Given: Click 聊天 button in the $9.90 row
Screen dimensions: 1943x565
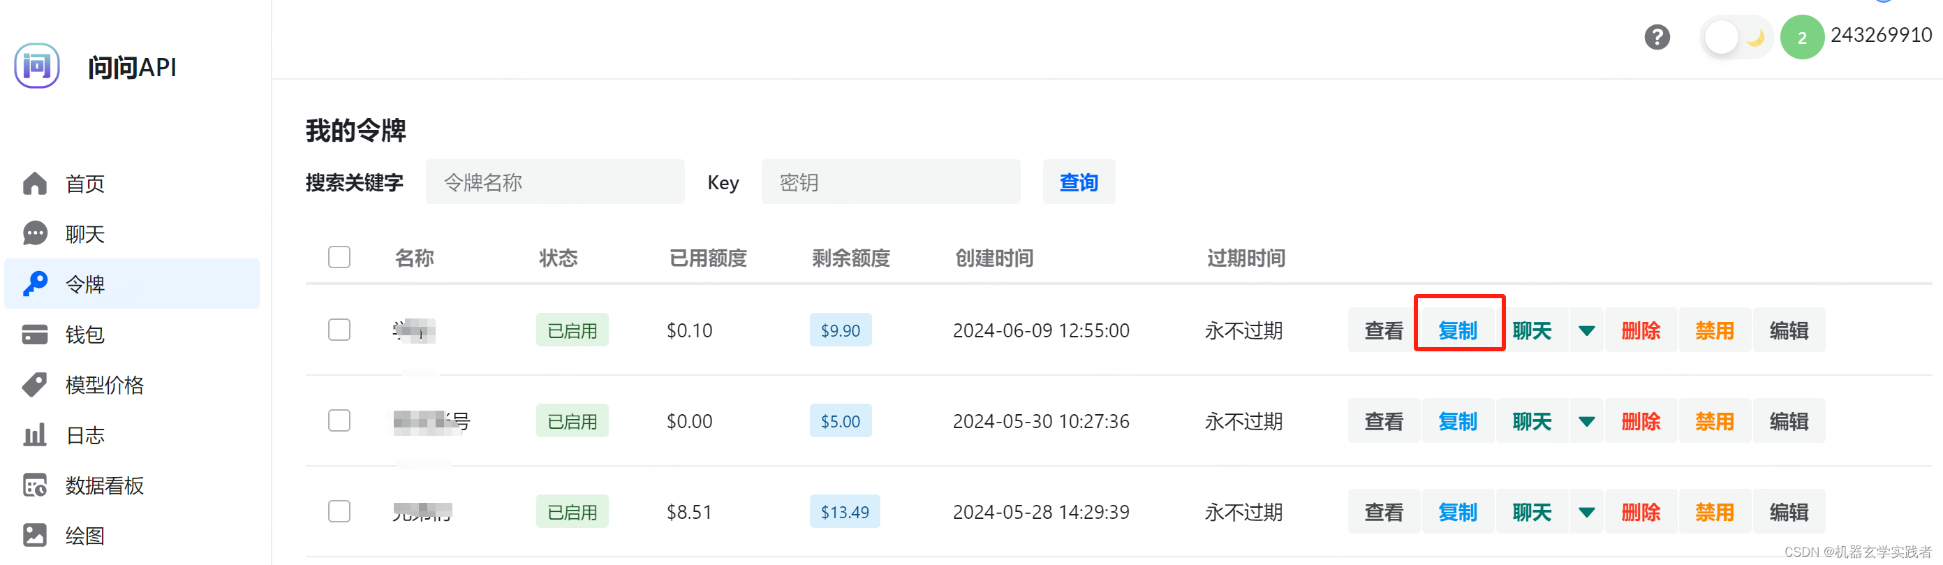Looking at the screenshot, I should tap(1531, 330).
